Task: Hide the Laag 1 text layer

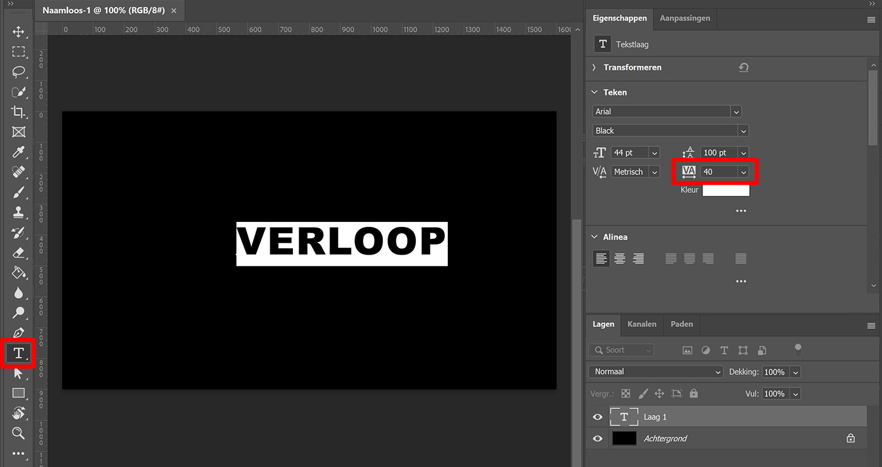Action: pyautogui.click(x=597, y=417)
